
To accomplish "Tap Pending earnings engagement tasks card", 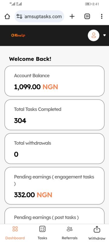I will point(54,186).
